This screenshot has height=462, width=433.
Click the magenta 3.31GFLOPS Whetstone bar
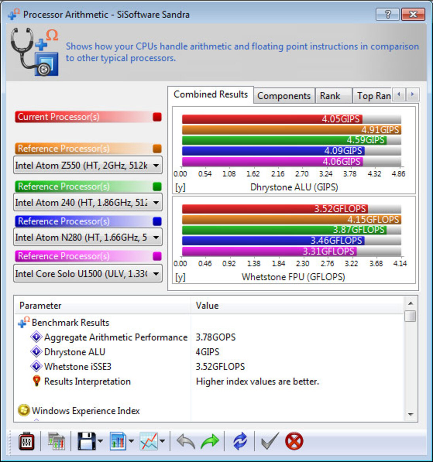(269, 251)
